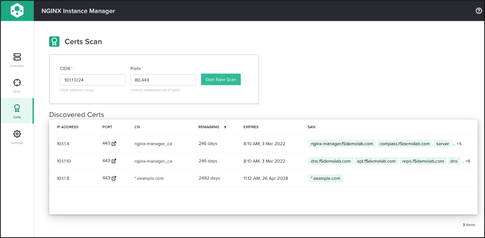Click the Certs Scan page ribbon icon
Screen dimensions: 485x238
point(54,42)
